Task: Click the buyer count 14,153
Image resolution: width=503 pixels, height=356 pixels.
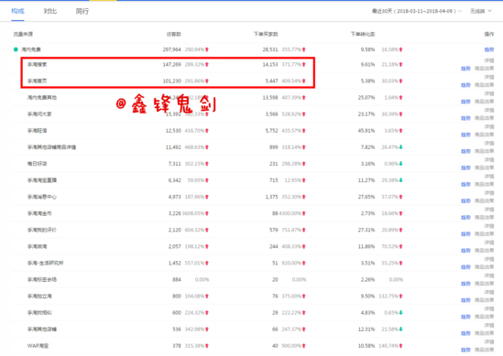Action: (270, 64)
